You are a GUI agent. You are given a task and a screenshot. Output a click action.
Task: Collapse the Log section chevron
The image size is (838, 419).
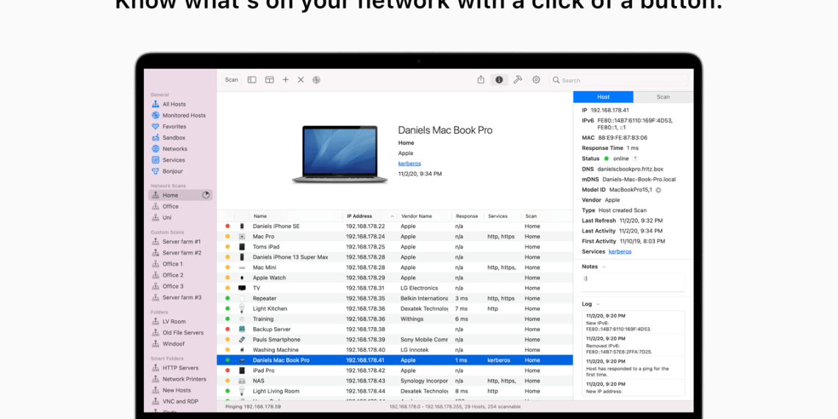(x=598, y=304)
